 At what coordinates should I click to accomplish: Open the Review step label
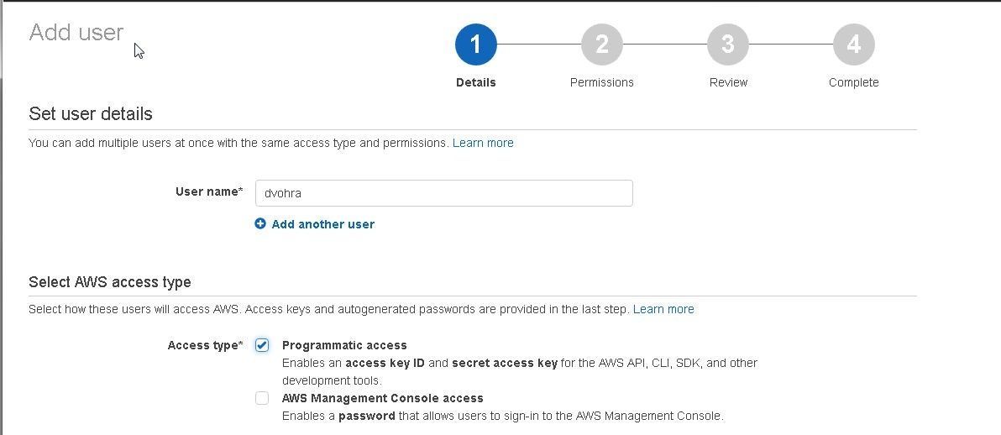[728, 82]
